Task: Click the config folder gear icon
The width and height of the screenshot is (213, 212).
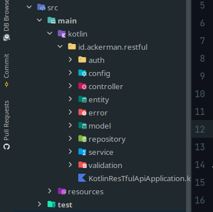Action: tap(82, 73)
